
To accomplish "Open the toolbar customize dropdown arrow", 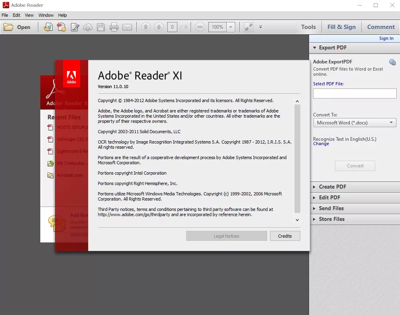I will point(260,27).
